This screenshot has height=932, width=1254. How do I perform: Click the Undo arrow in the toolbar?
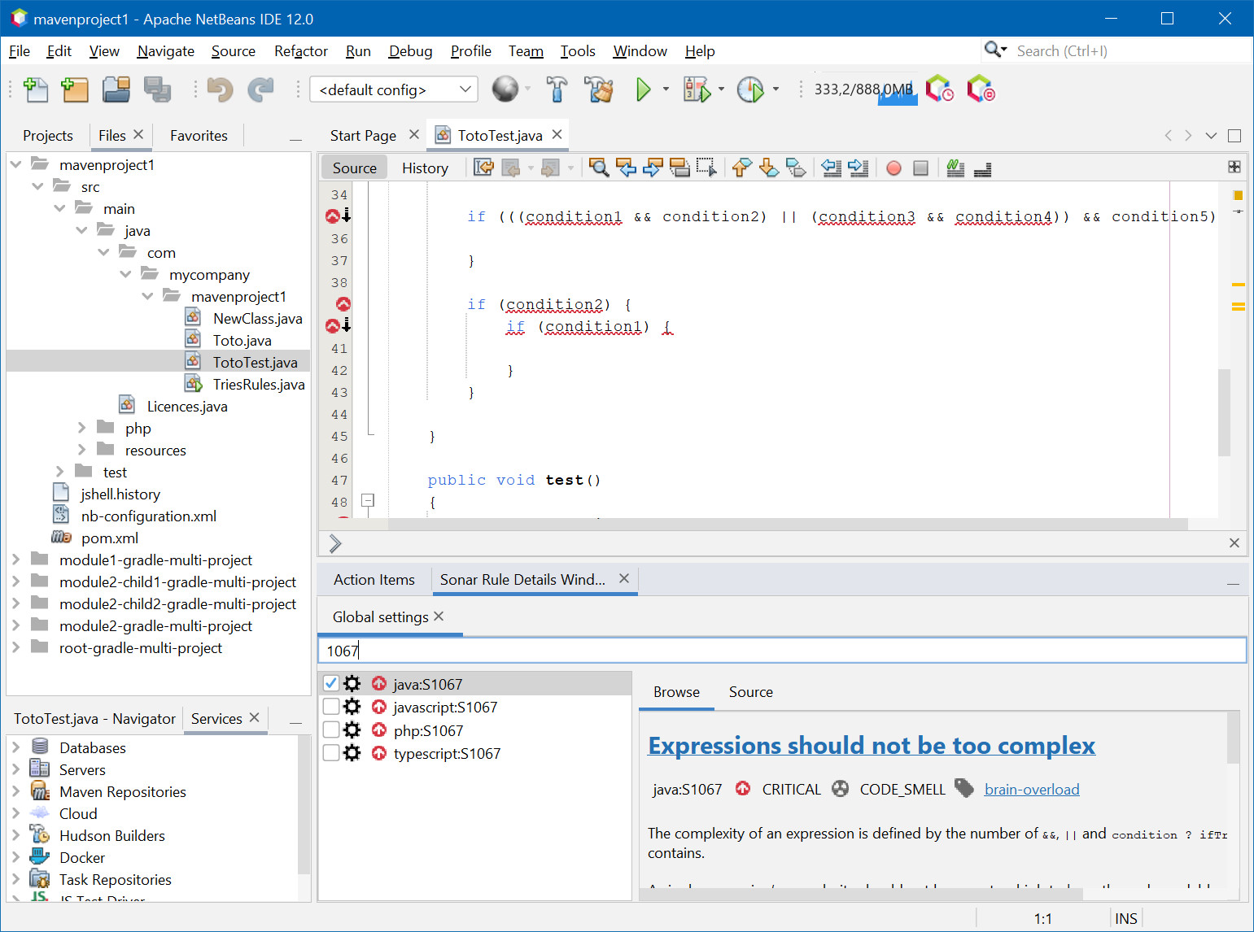pyautogui.click(x=220, y=89)
